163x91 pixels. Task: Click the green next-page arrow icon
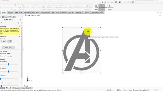point(18,23)
